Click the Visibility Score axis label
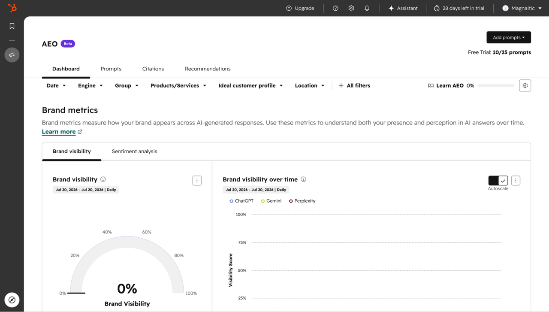The image size is (549, 312). click(x=231, y=270)
